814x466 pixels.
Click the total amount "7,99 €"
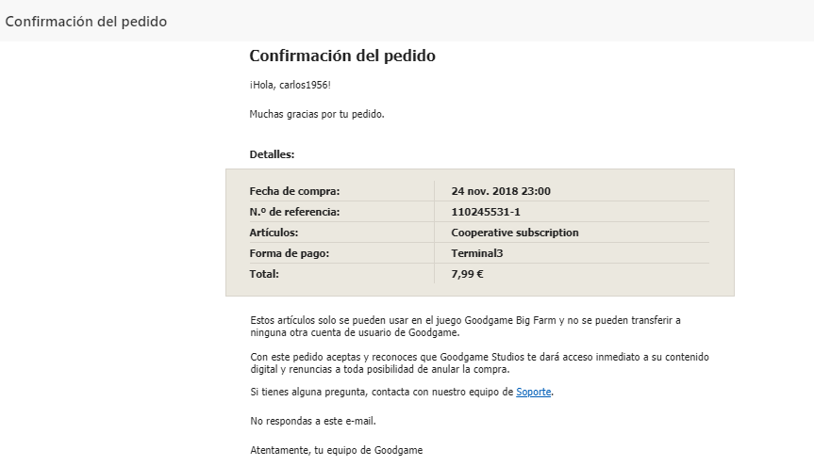(467, 274)
